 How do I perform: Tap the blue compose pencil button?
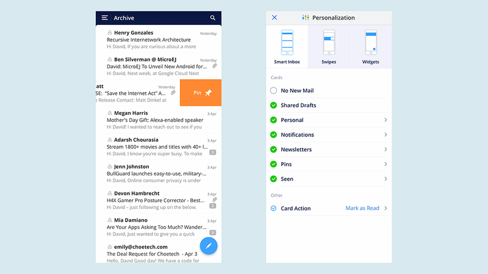click(209, 246)
